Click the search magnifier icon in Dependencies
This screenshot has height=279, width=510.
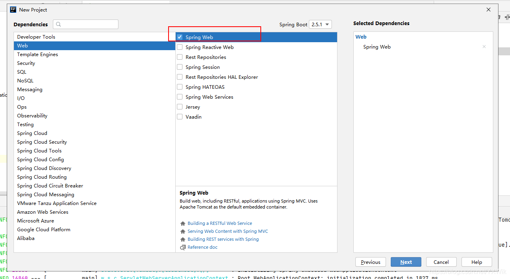point(58,24)
